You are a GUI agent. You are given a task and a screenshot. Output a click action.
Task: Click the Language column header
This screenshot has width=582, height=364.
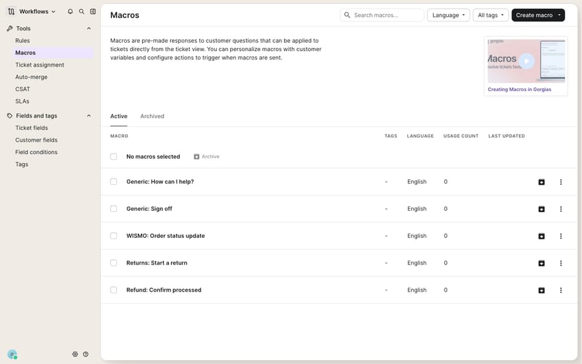[420, 136]
